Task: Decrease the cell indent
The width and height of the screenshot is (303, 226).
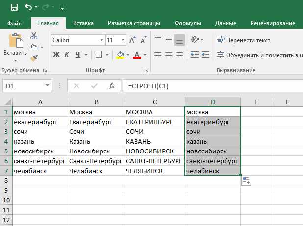Action: [x=194, y=55]
